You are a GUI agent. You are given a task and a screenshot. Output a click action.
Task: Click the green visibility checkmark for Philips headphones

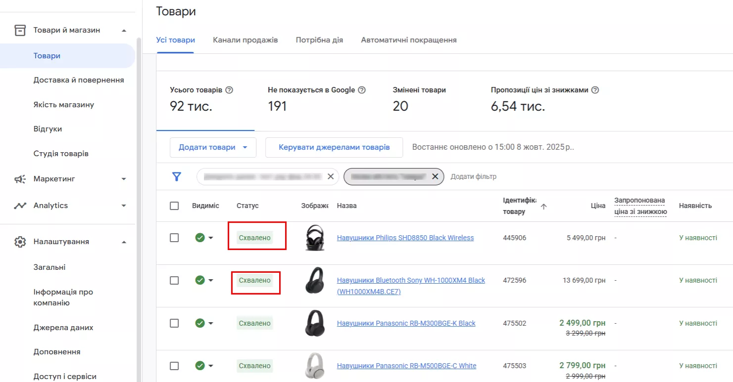pos(200,238)
